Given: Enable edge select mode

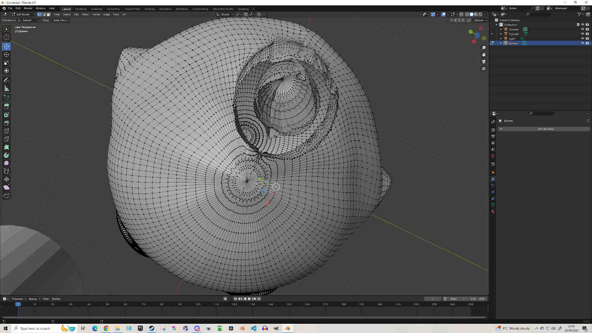Looking at the screenshot, I should tap(44, 14).
